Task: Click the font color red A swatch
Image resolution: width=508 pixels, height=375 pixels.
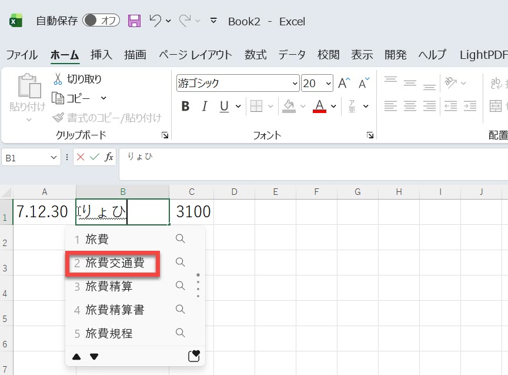Action: (x=319, y=107)
